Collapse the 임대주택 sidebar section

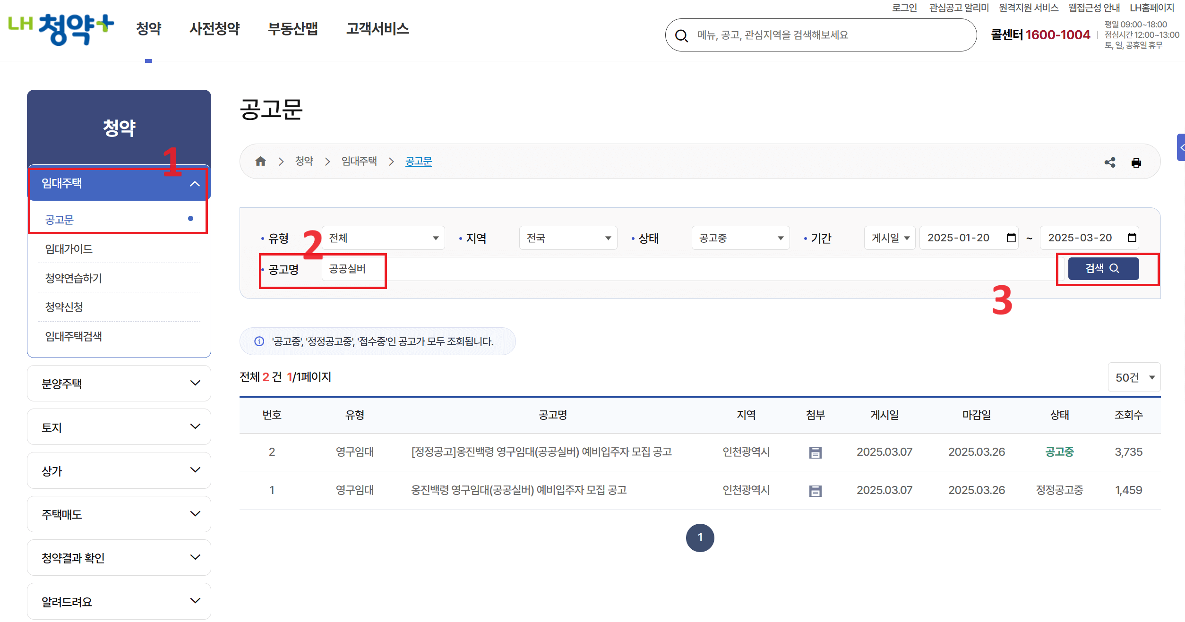[195, 184]
